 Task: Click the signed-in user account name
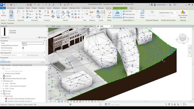[x=162, y=5]
